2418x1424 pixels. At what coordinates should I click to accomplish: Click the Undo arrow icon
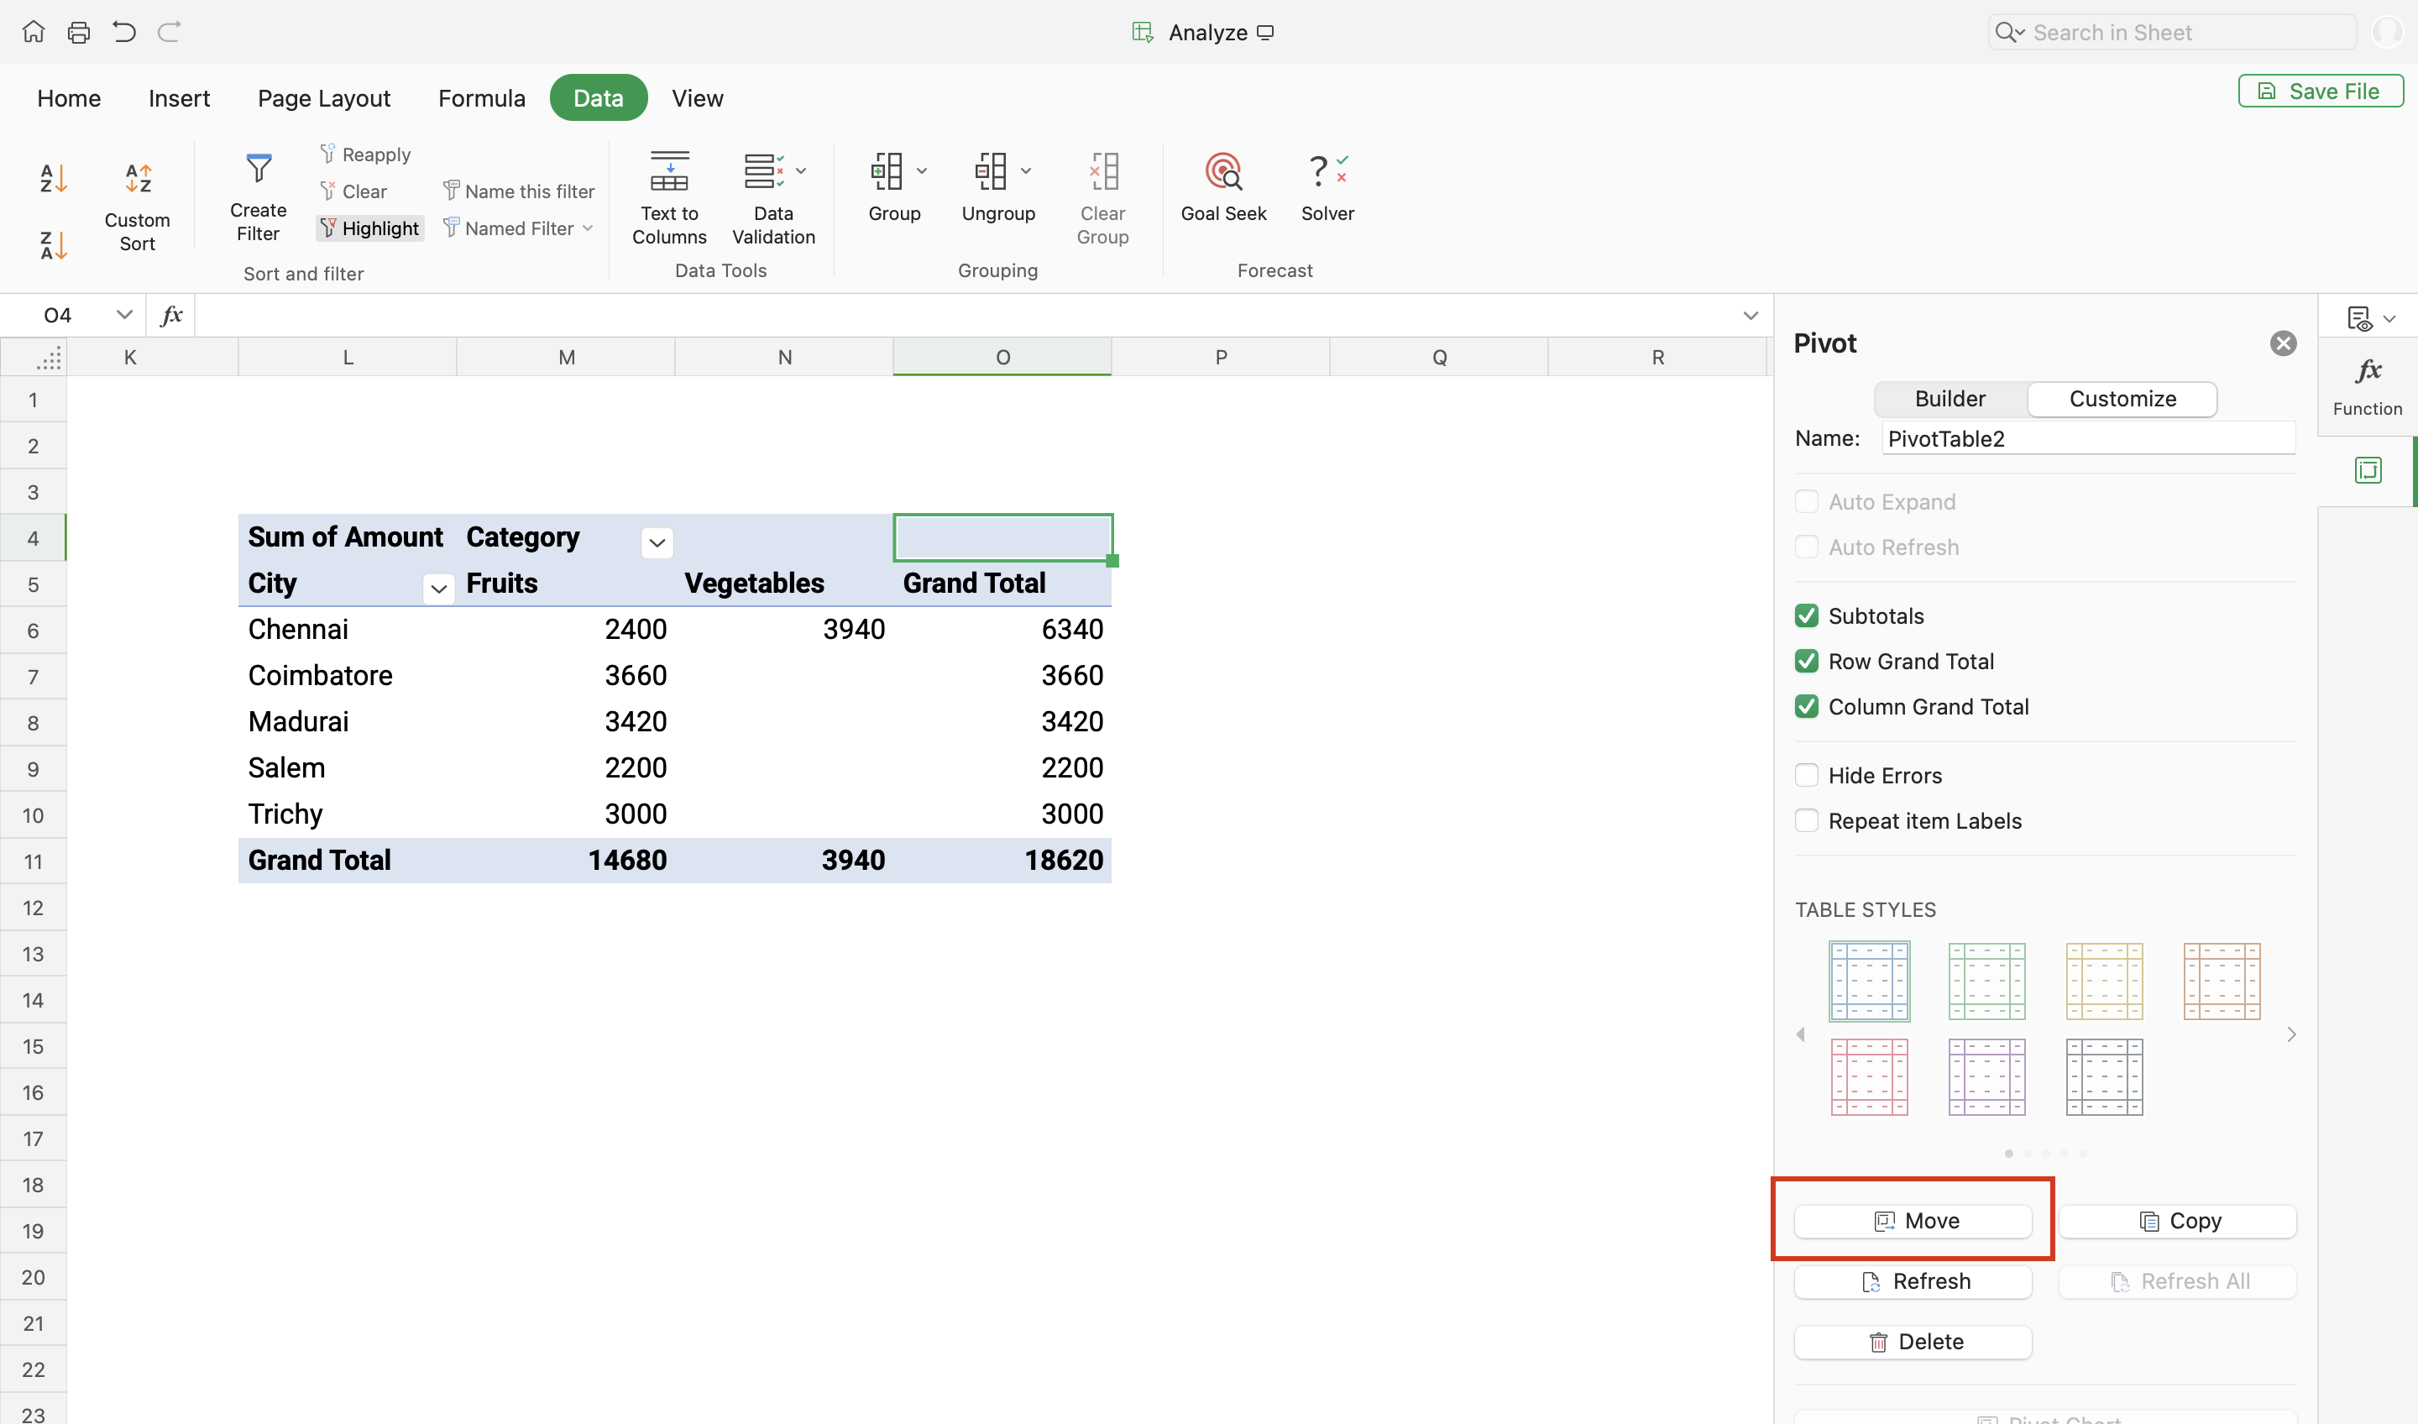(123, 33)
